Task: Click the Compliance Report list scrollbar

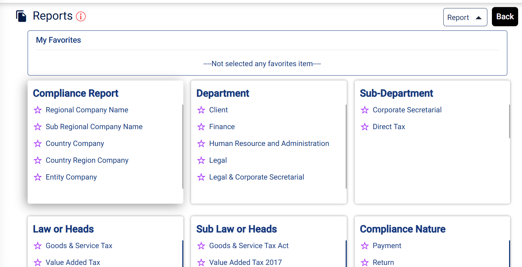Action: click(183, 147)
